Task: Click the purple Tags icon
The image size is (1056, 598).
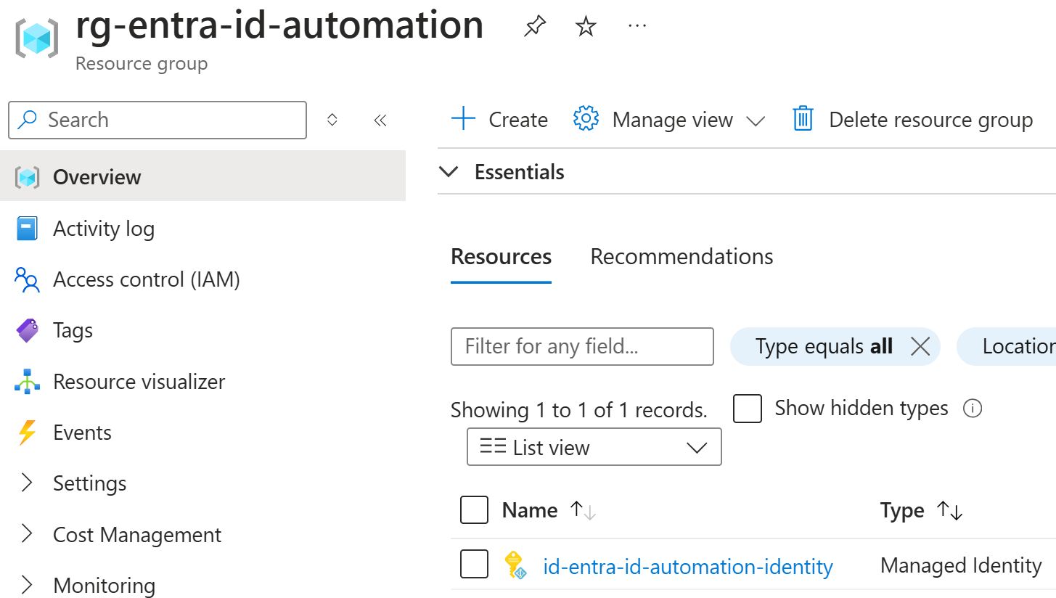Action: coord(28,331)
